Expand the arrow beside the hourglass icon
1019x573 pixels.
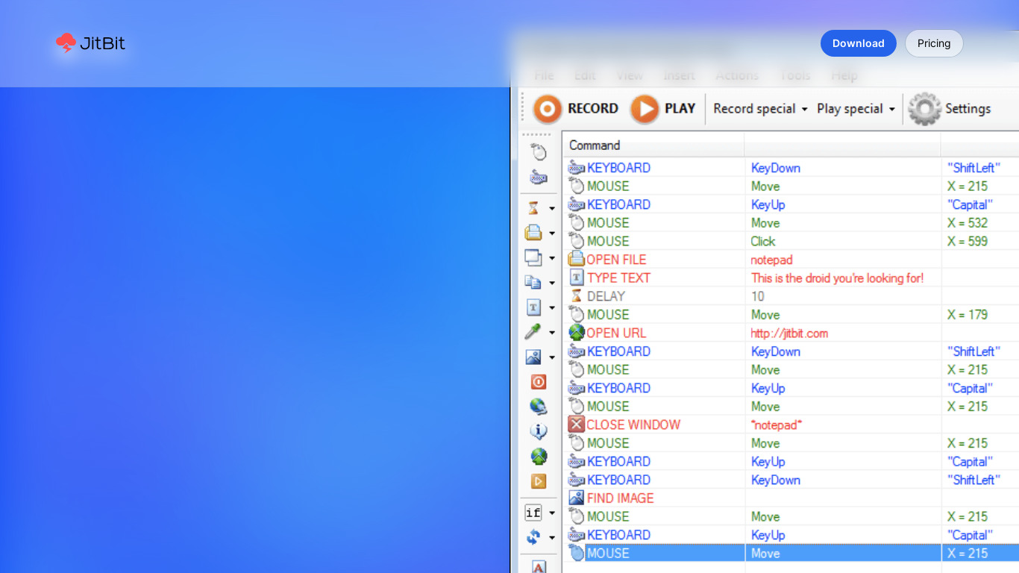click(x=552, y=209)
